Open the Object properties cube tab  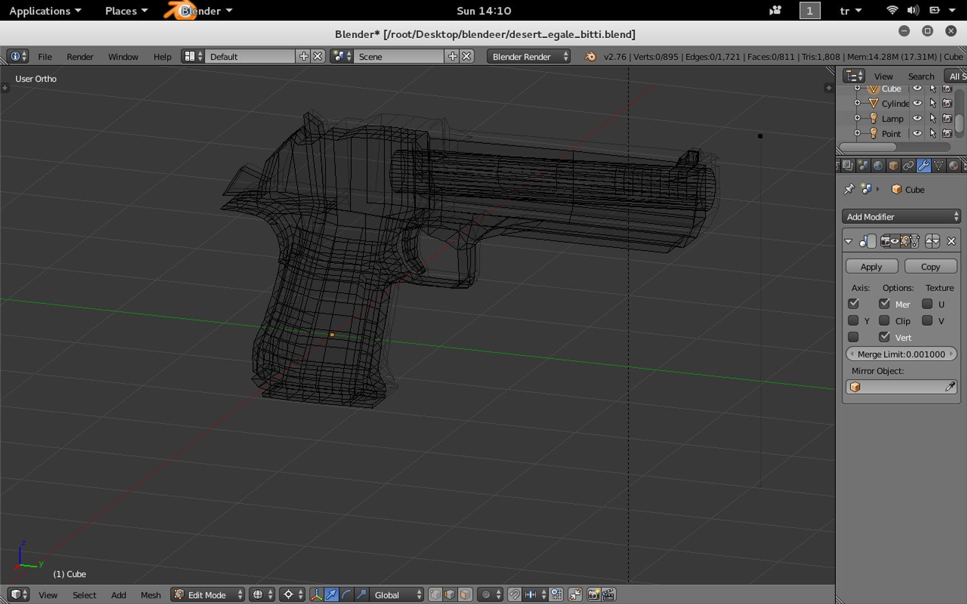pos(893,166)
